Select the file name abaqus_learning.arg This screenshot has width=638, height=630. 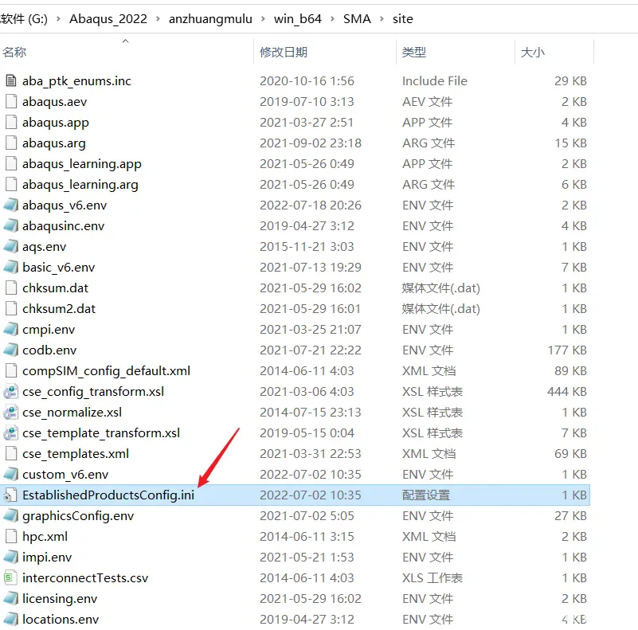point(80,185)
